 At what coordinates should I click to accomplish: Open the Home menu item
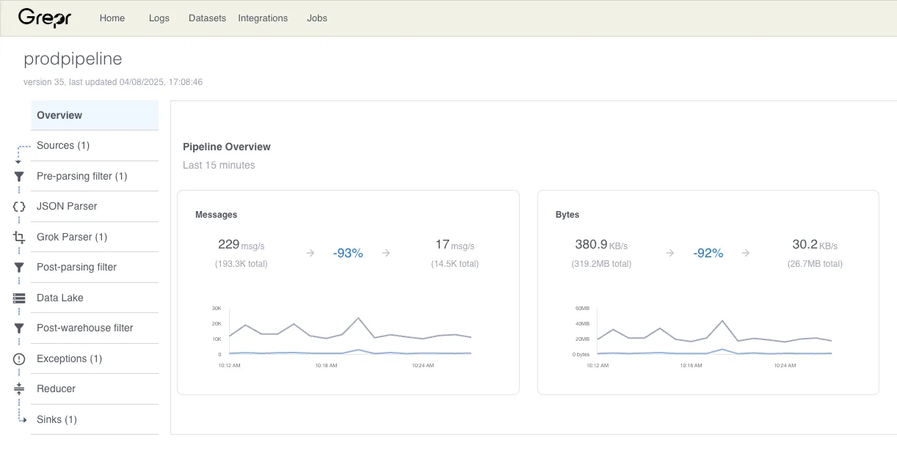[x=112, y=18]
